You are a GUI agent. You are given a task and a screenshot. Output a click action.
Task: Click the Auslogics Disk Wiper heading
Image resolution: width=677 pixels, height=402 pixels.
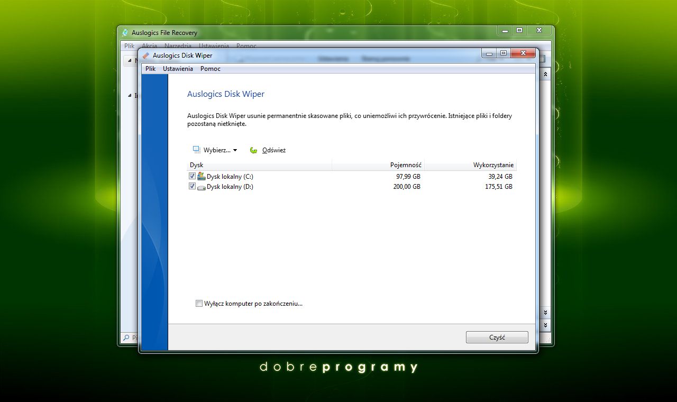pos(226,94)
